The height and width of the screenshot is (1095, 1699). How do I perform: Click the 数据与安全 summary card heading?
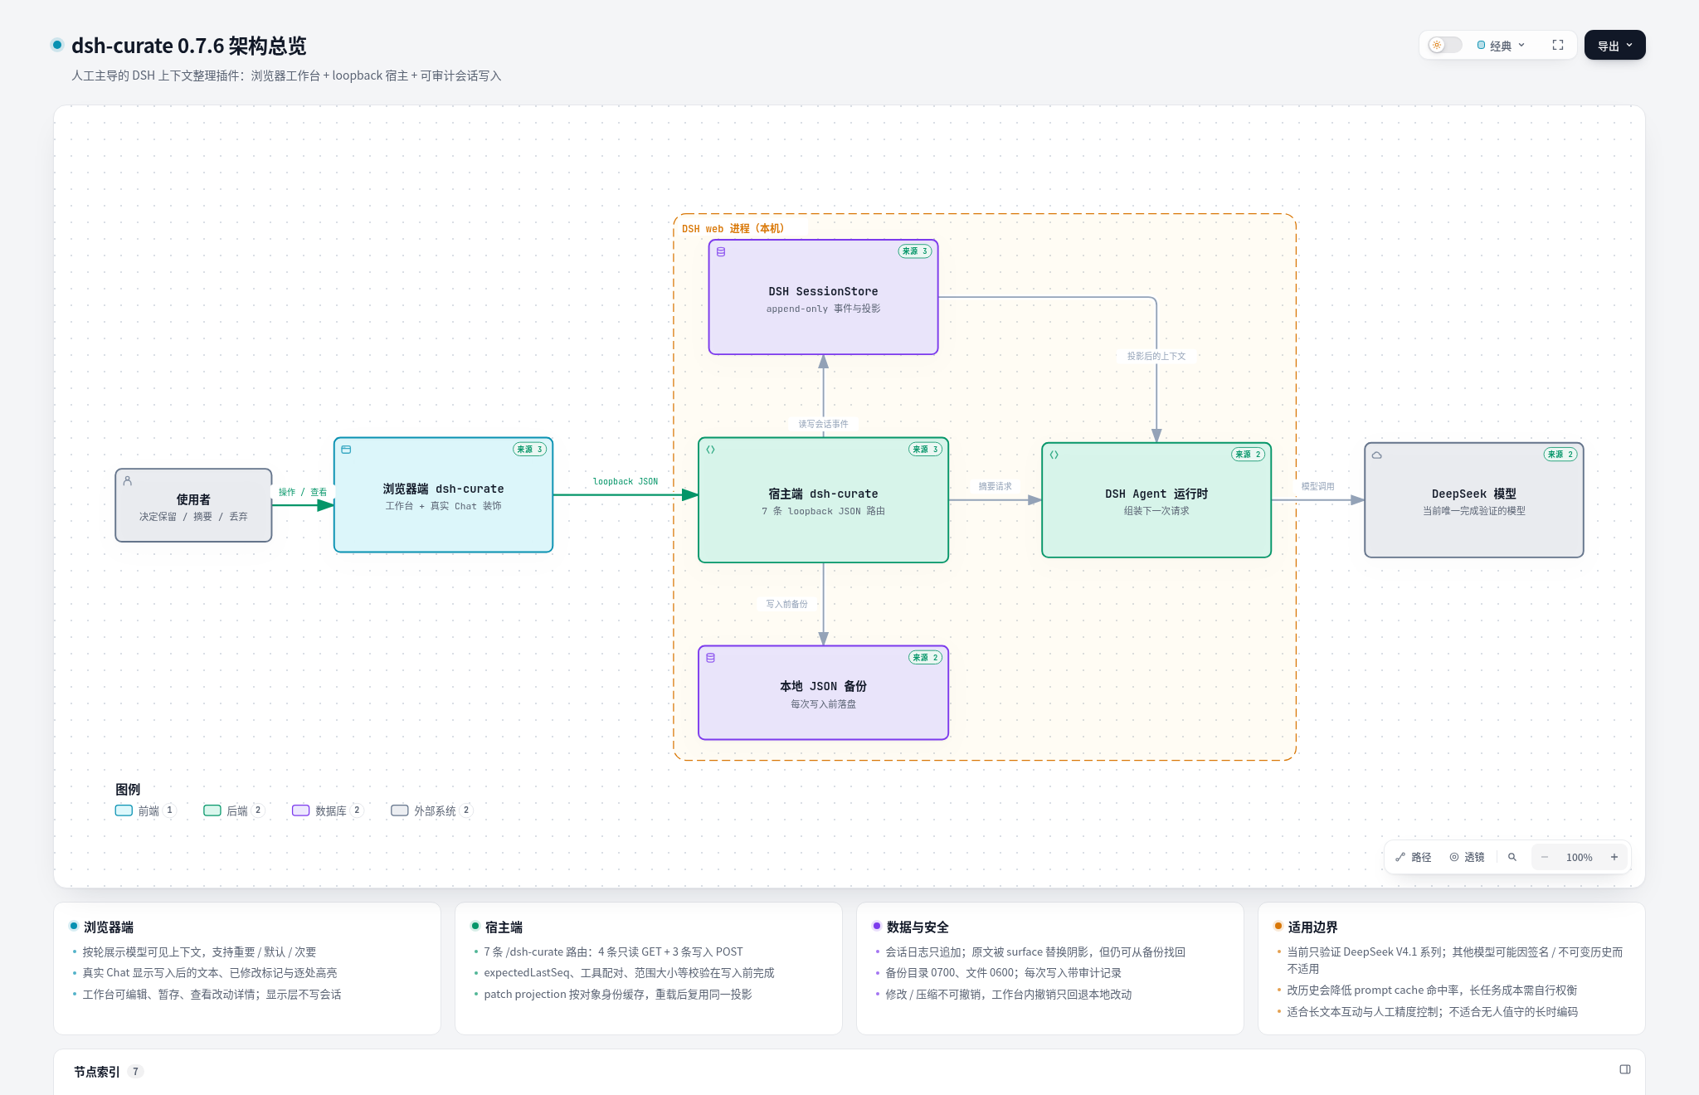tap(918, 927)
